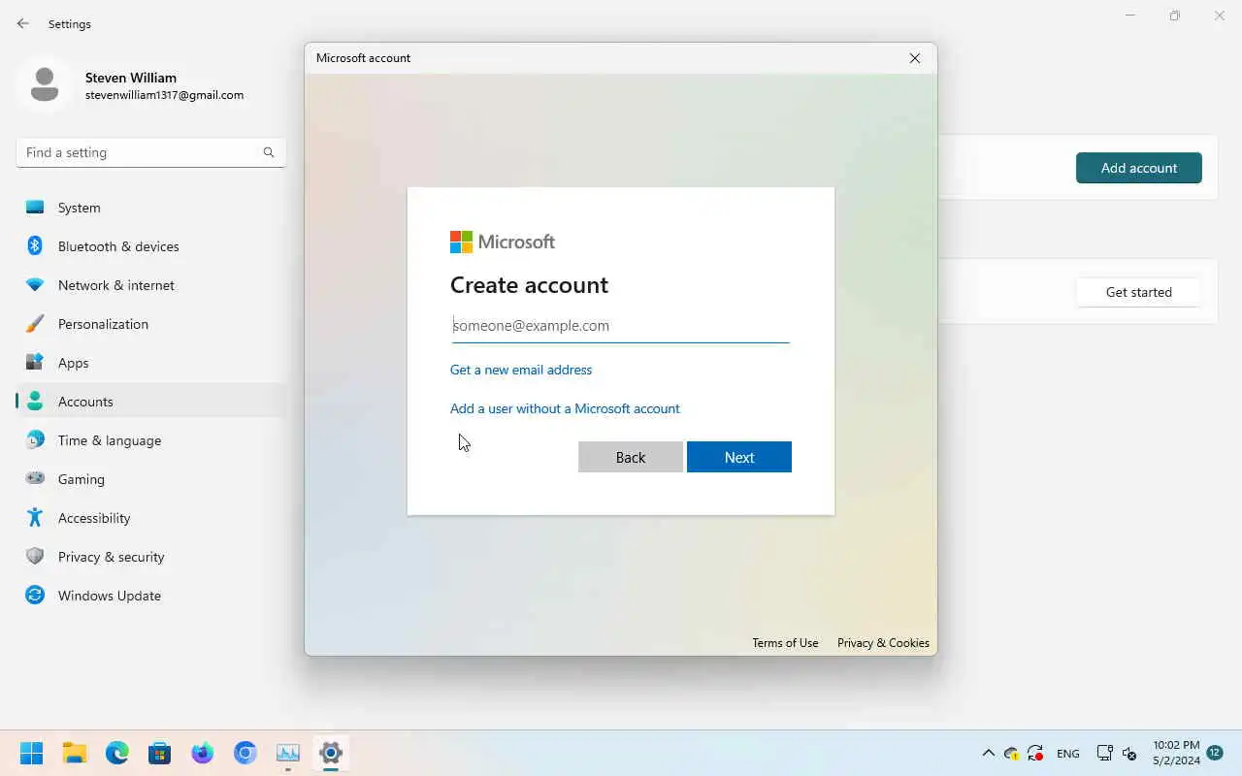Go back using the Settings back arrow
The image size is (1242, 776).
tap(23, 23)
